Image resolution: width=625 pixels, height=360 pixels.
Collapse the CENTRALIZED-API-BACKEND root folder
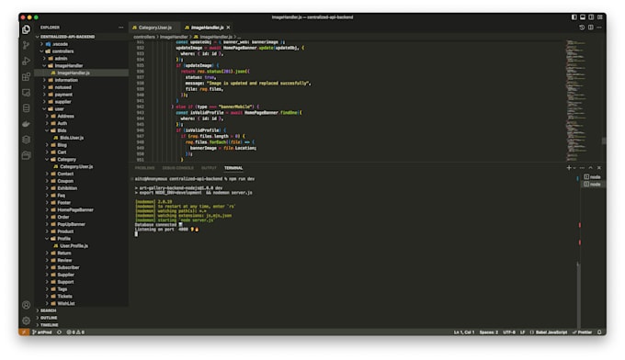tap(81, 37)
